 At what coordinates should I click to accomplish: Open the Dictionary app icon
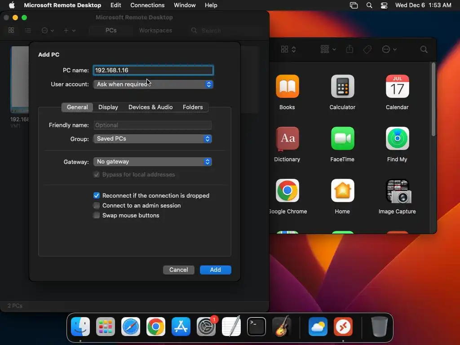coord(287,138)
